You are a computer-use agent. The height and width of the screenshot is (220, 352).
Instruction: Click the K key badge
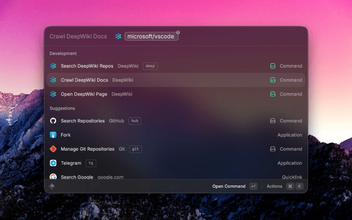pyautogui.click(x=299, y=186)
